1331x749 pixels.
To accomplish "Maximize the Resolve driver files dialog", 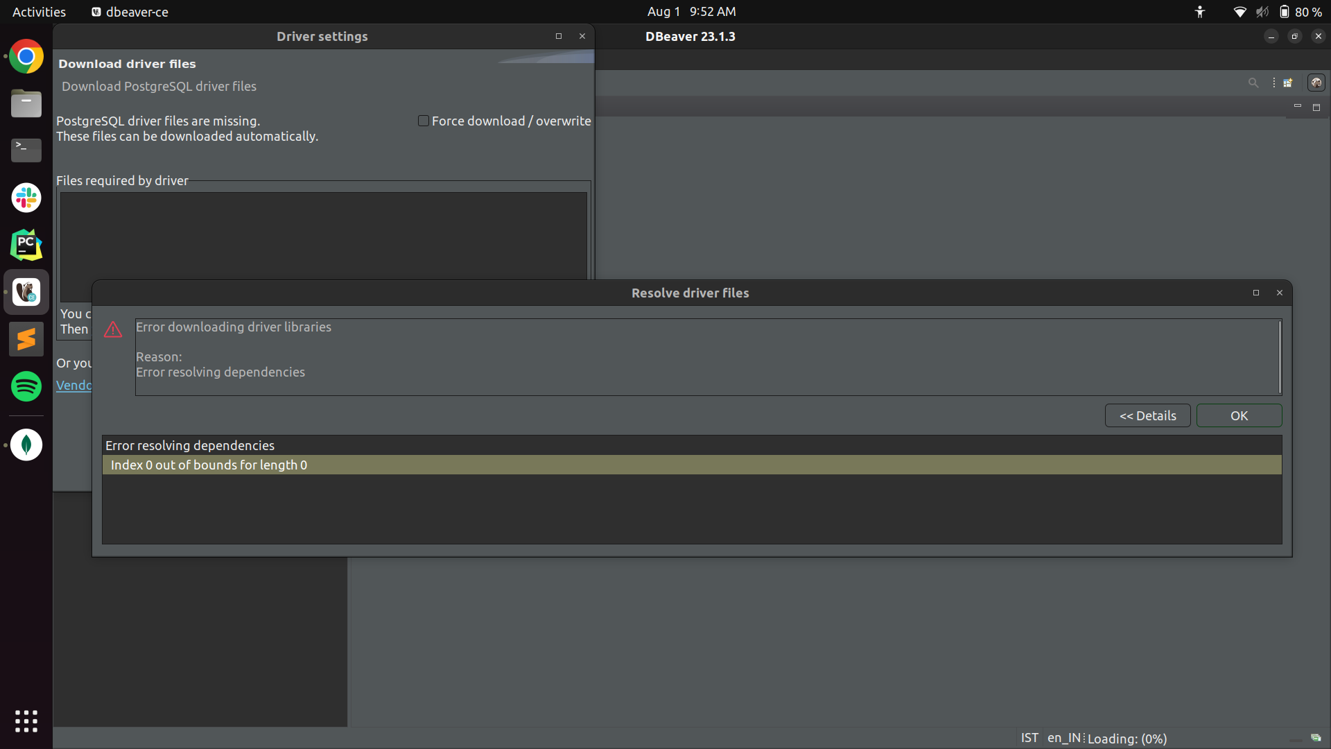I will tap(1255, 293).
